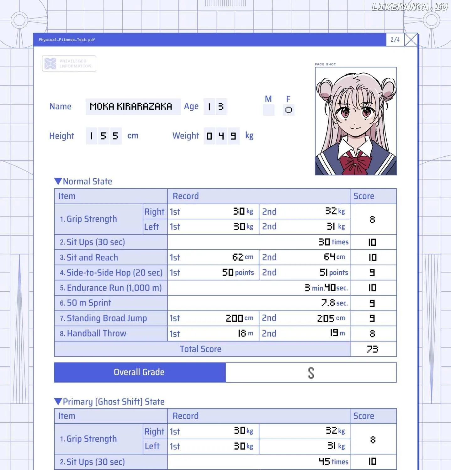Image resolution: width=451 pixels, height=470 pixels.
Task: Collapse the Primary [Ghost Shift] State triangle
Action: 58,402
